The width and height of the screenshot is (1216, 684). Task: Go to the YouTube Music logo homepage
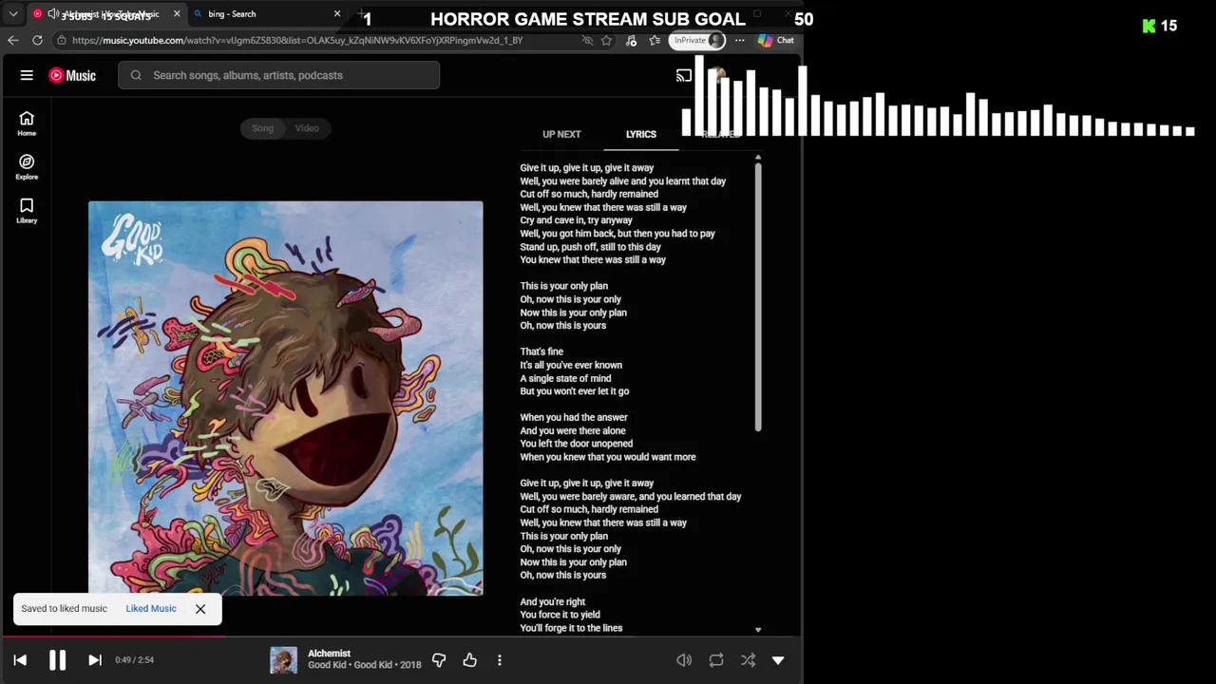coord(72,75)
